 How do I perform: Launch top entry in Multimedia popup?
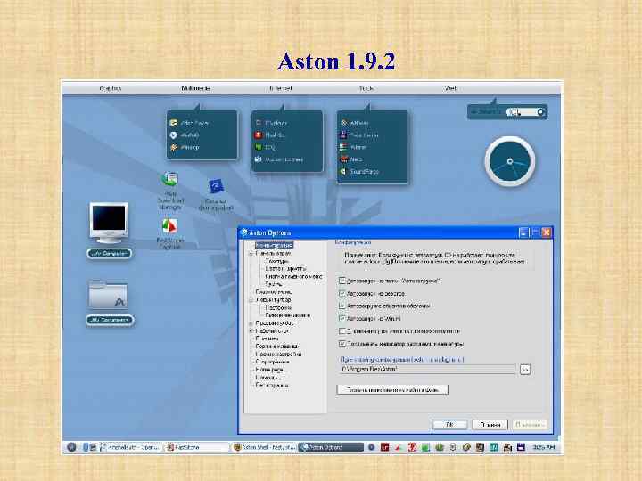(x=190, y=123)
